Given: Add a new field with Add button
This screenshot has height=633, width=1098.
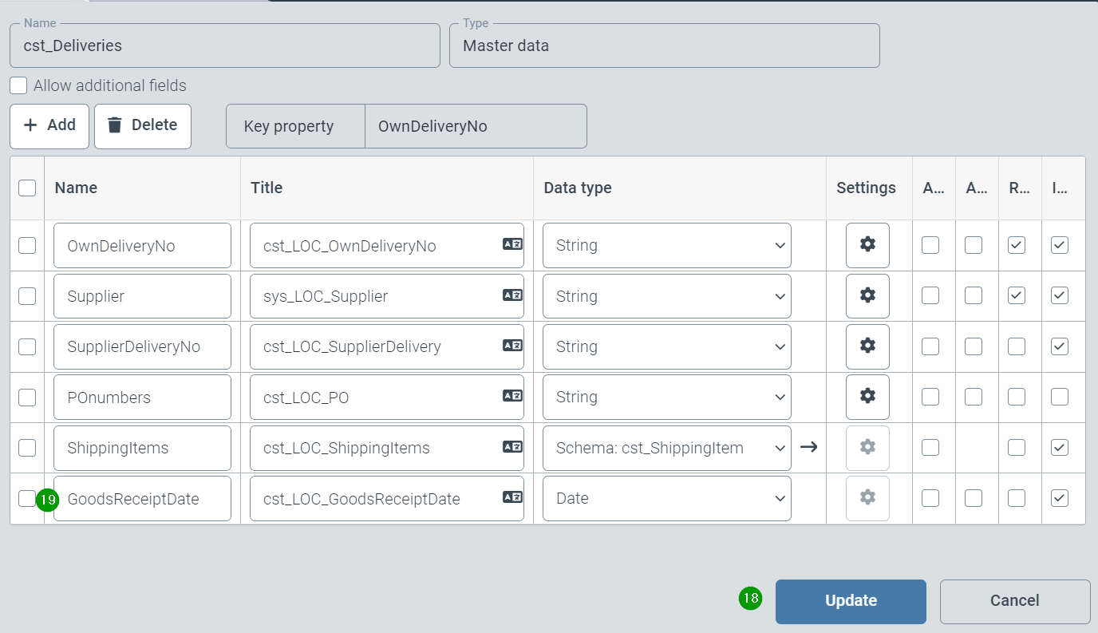Looking at the screenshot, I should (49, 125).
